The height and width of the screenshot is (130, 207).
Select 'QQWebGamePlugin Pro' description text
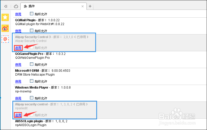click(33, 58)
